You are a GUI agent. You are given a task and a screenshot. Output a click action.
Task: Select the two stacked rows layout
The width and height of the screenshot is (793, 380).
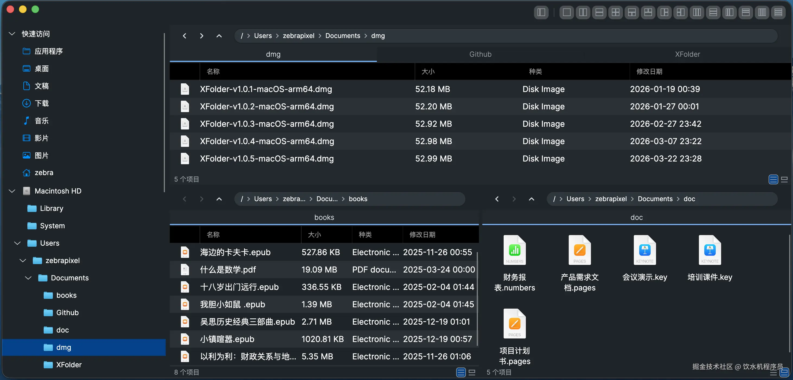[x=599, y=12]
